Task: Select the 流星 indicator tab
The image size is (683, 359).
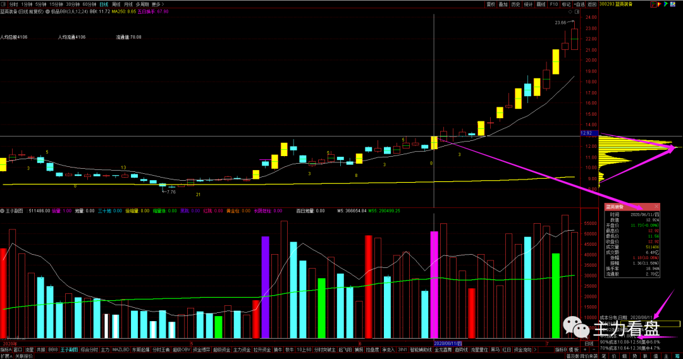Action: (29, 350)
